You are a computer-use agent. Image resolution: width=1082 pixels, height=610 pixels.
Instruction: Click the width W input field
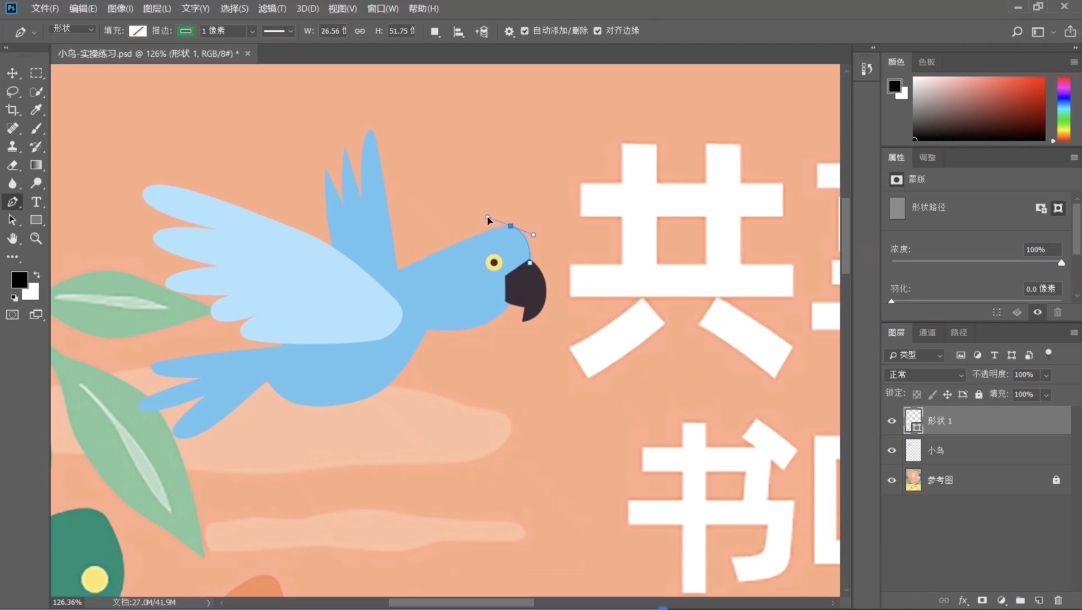tap(332, 31)
